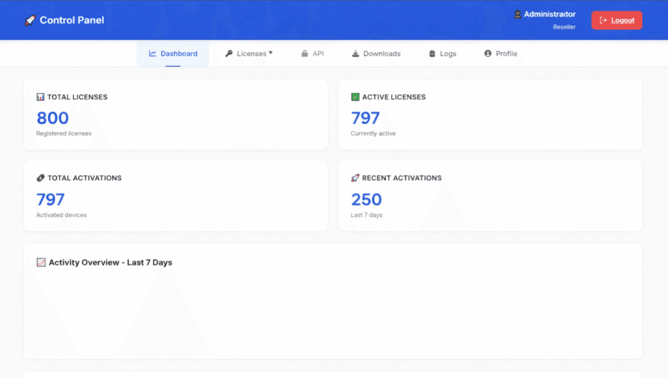668x378 pixels.
Task: Click the download arrow icon in navigation
Action: tap(356, 54)
